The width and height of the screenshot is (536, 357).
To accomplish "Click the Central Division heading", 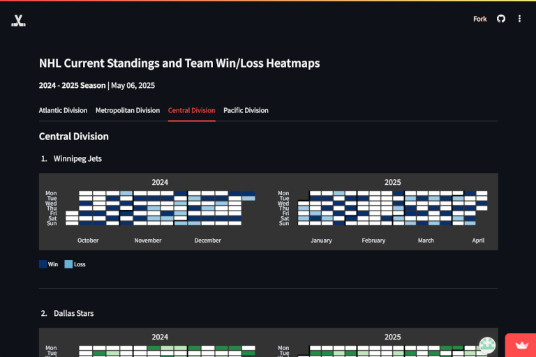I will coord(73,136).
